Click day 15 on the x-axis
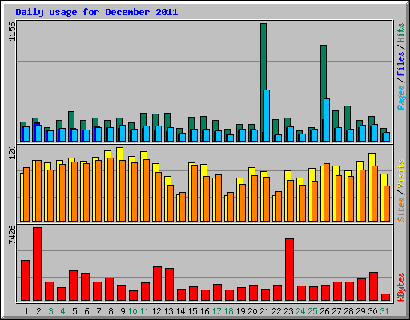Screen dimensions: 410x320 point(192,311)
